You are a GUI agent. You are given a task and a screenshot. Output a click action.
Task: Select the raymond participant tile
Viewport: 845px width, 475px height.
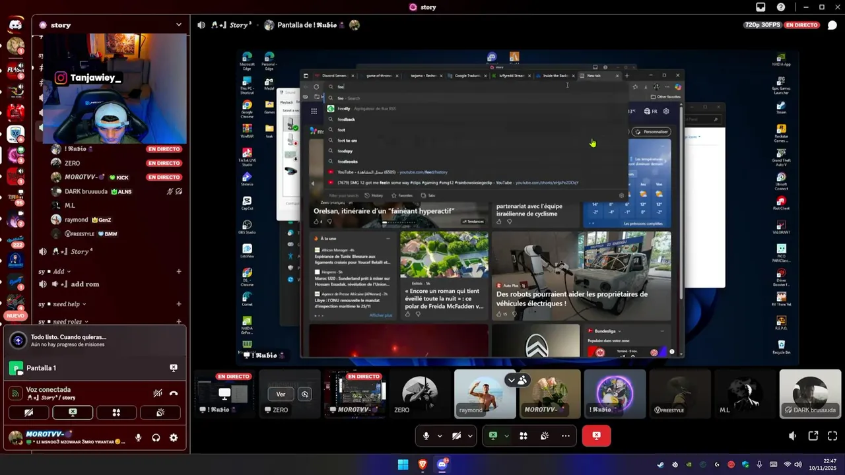coord(485,394)
